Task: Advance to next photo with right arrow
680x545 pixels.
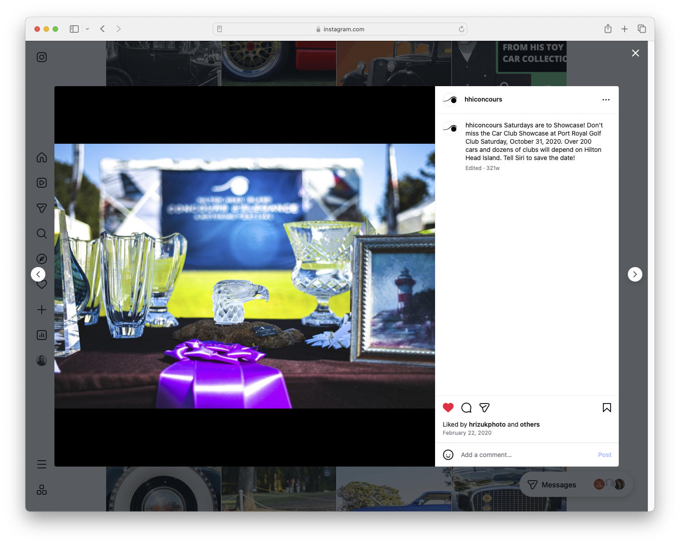Action: tap(635, 274)
